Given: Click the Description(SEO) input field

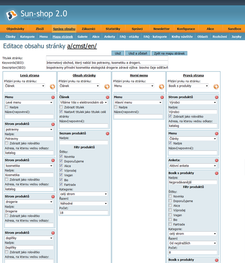Looking at the screenshot, I should 107,67.
